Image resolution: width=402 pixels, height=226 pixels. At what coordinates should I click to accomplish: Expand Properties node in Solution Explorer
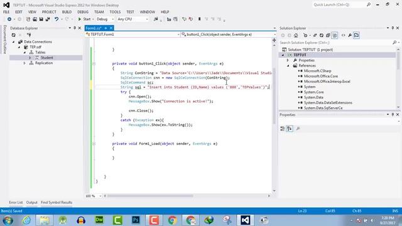pyautogui.click(x=288, y=60)
